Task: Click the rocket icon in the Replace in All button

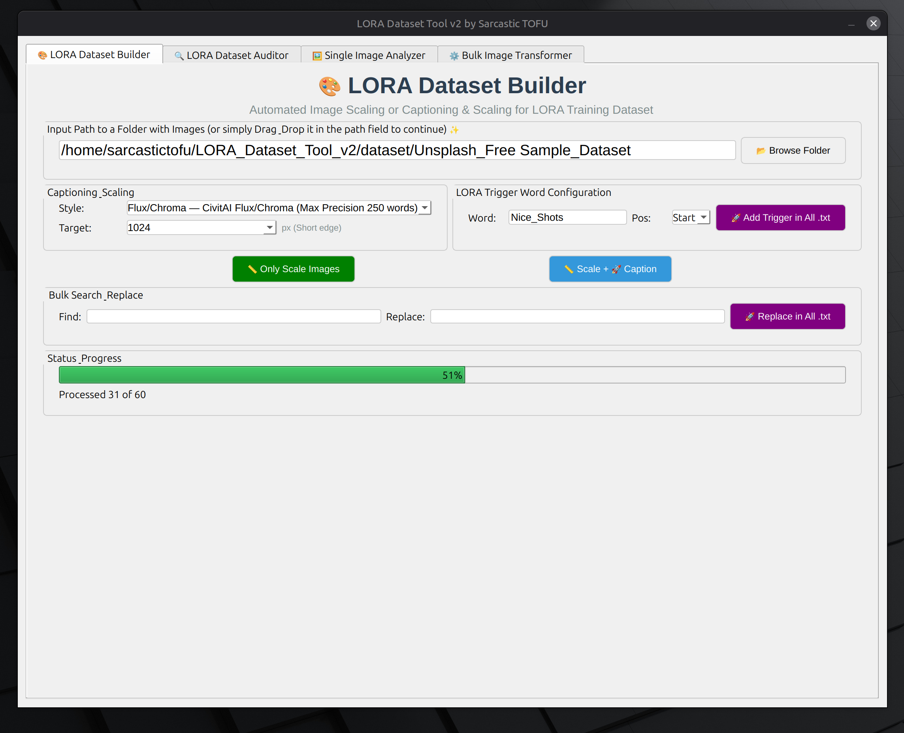Action: tap(750, 317)
